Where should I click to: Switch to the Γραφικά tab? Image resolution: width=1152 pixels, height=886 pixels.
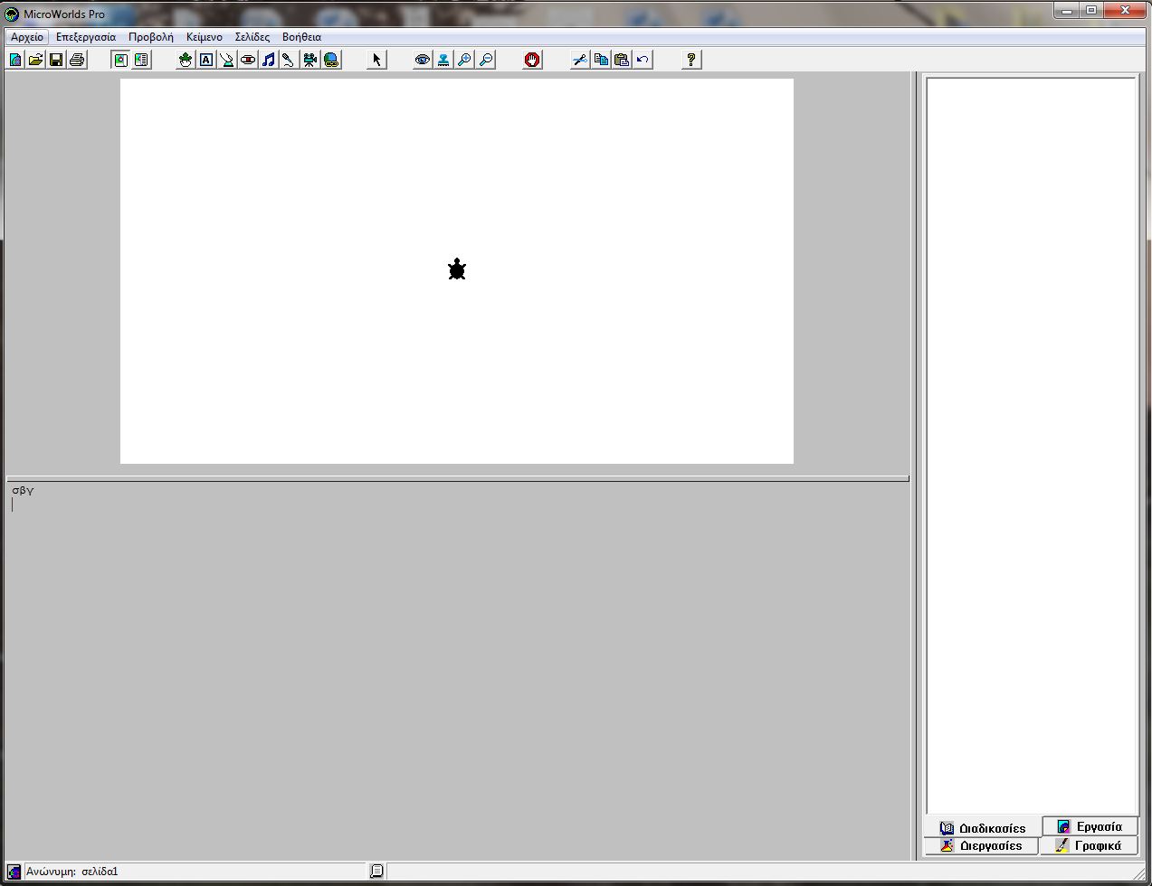click(1089, 845)
